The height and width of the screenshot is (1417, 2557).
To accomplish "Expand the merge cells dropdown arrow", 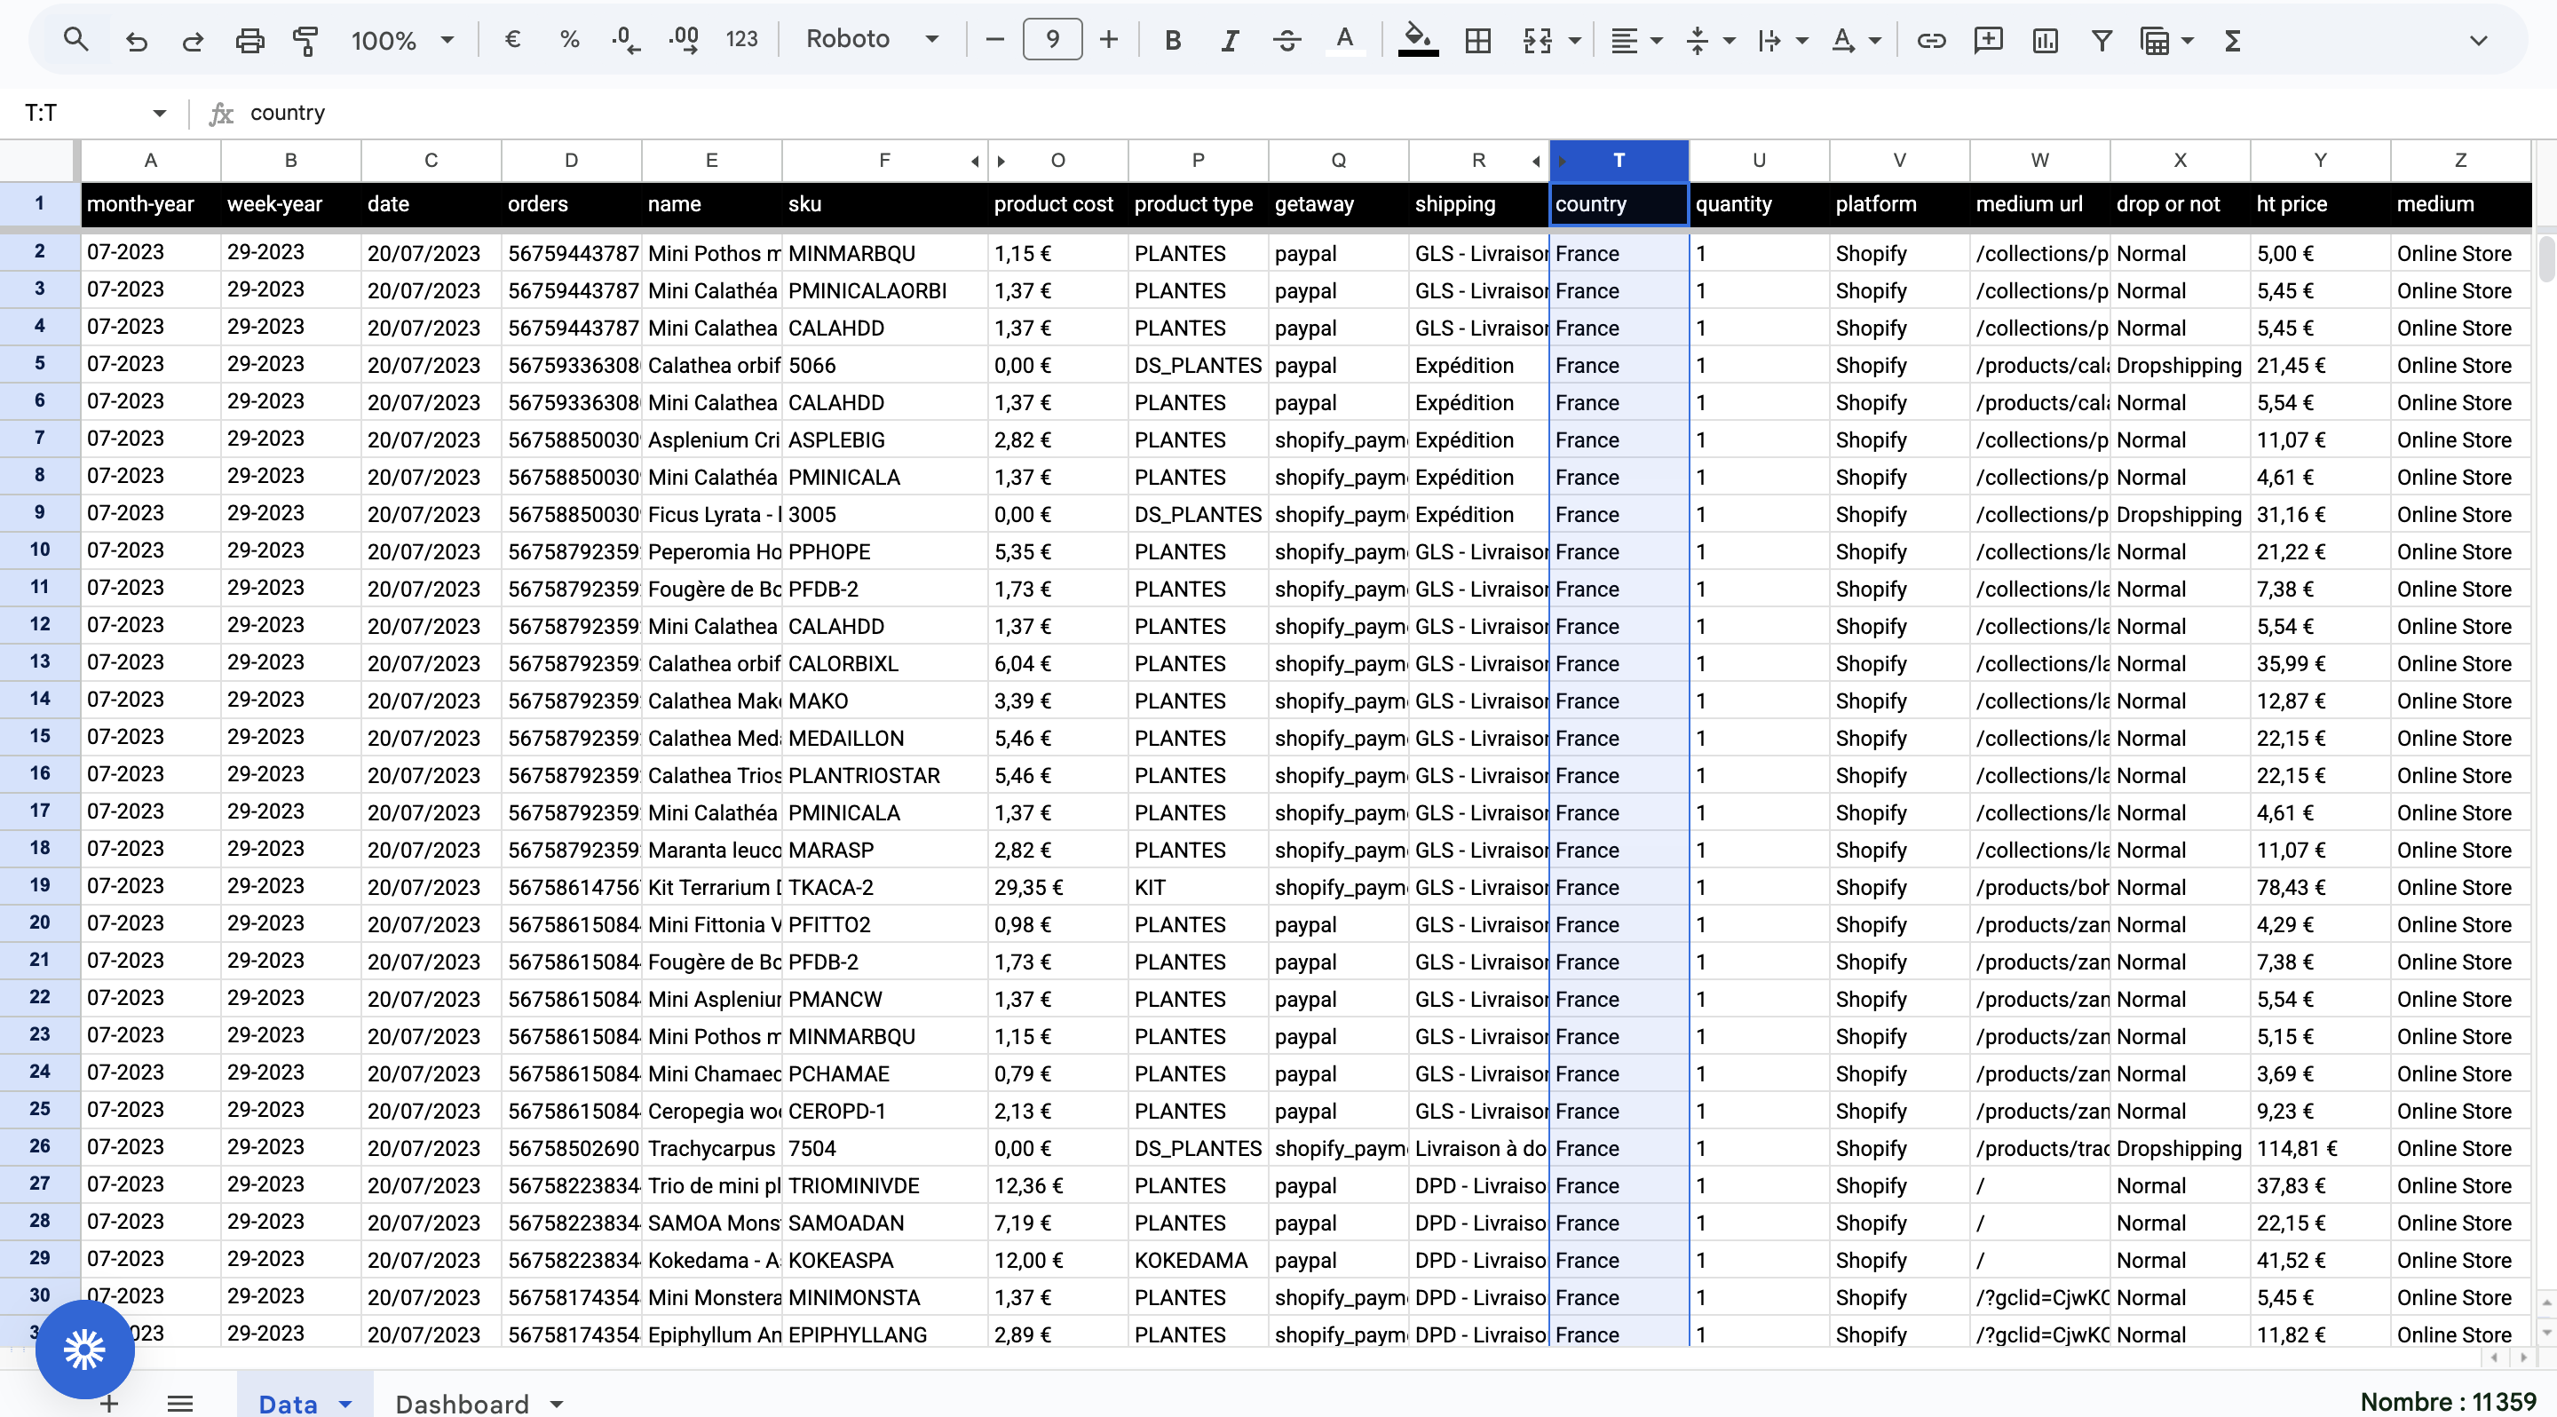I will click(1574, 41).
